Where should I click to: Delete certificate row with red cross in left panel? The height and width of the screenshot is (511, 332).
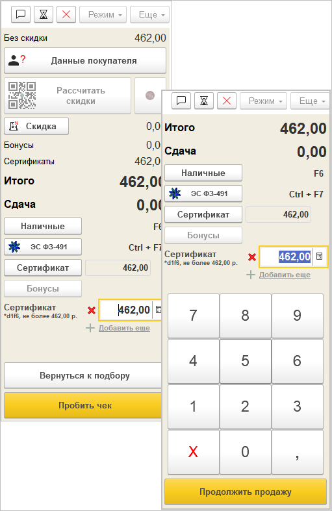pos(92,310)
